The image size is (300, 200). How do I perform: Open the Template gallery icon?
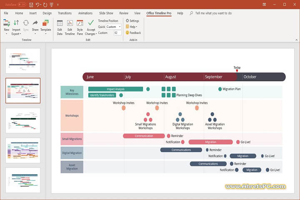tap(45, 23)
